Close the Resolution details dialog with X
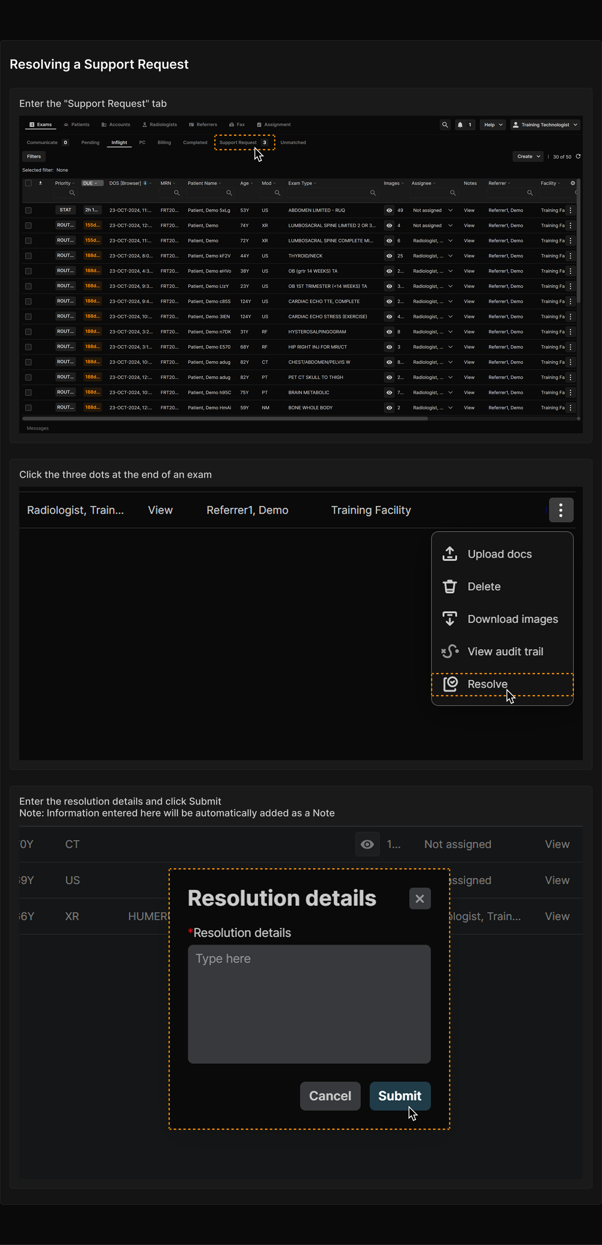Screen dimensions: 602x1245 (420, 898)
